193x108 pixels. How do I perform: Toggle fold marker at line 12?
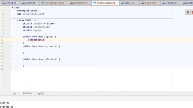[x=11, y=43]
